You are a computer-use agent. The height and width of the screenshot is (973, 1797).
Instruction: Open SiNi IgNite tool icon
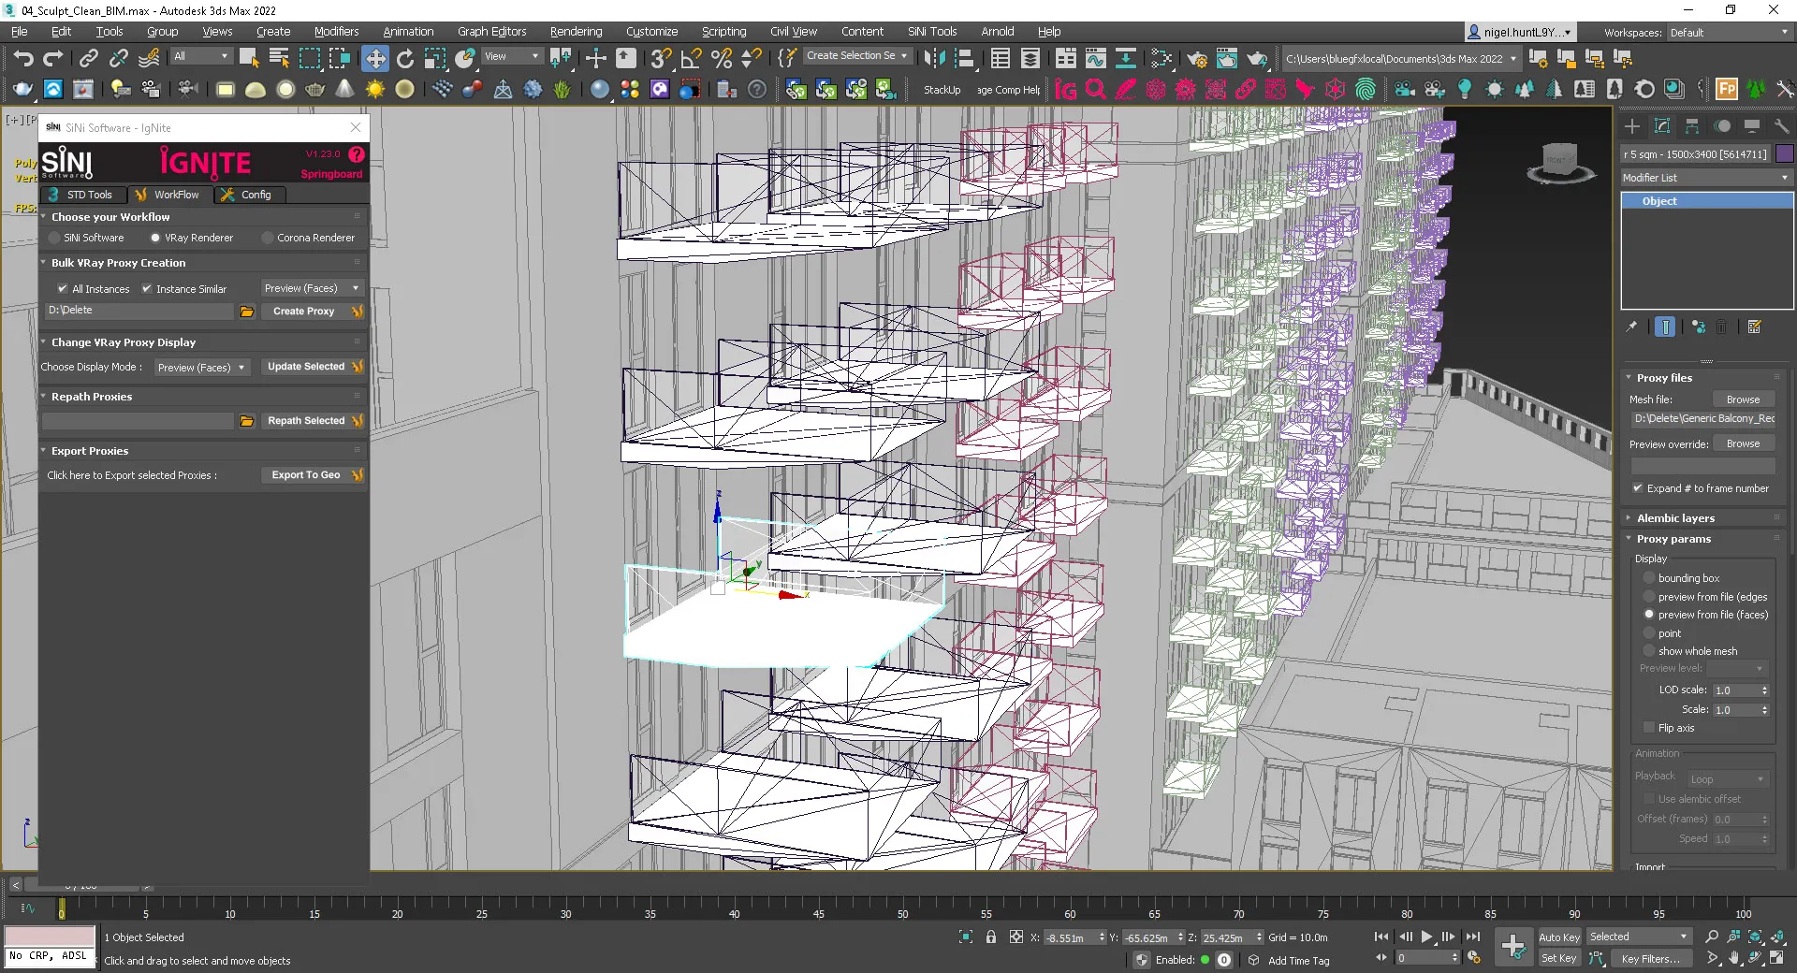pos(1065,90)
